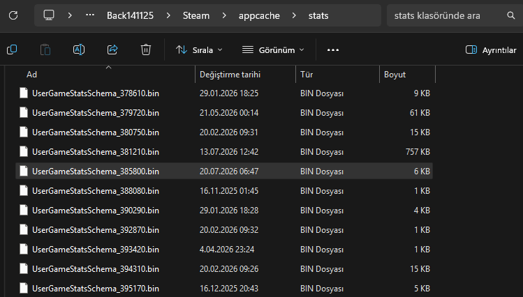This screenshot has height=297, width=523.
Task: Click file icon of UserGameStatsSchema_393420.bin
Action: pos(24,249)
